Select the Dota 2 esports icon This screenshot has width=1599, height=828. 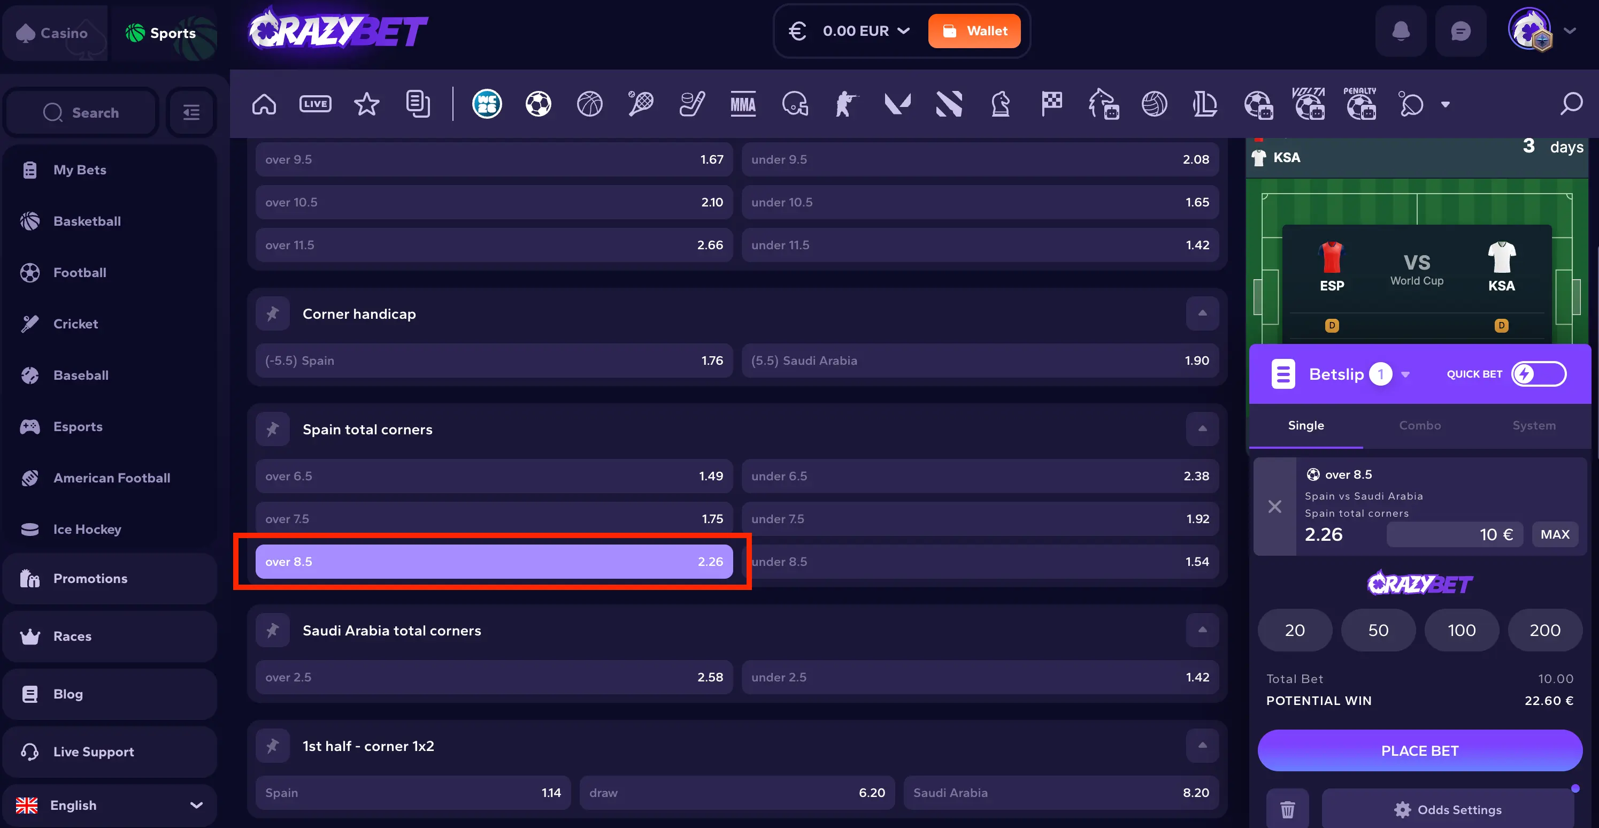click(x=949, y=104)
